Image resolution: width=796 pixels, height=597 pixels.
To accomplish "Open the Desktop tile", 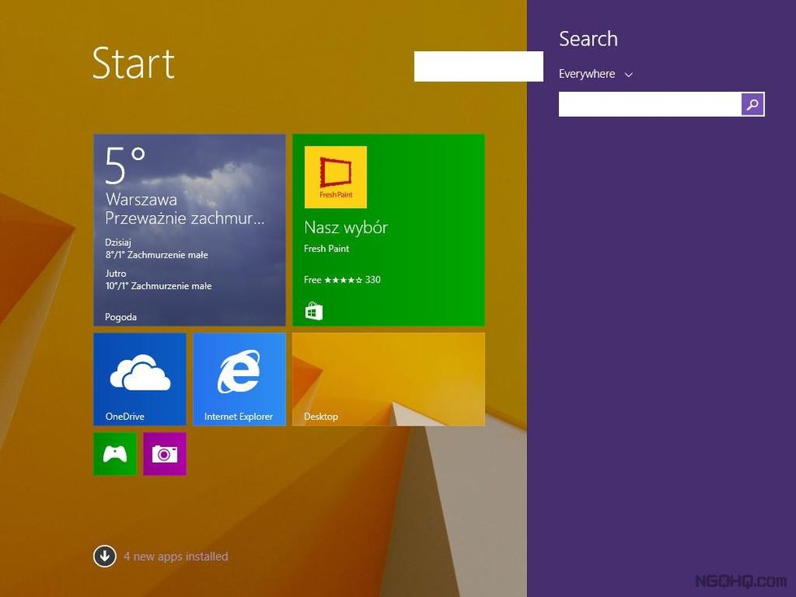I will (388, 379).
